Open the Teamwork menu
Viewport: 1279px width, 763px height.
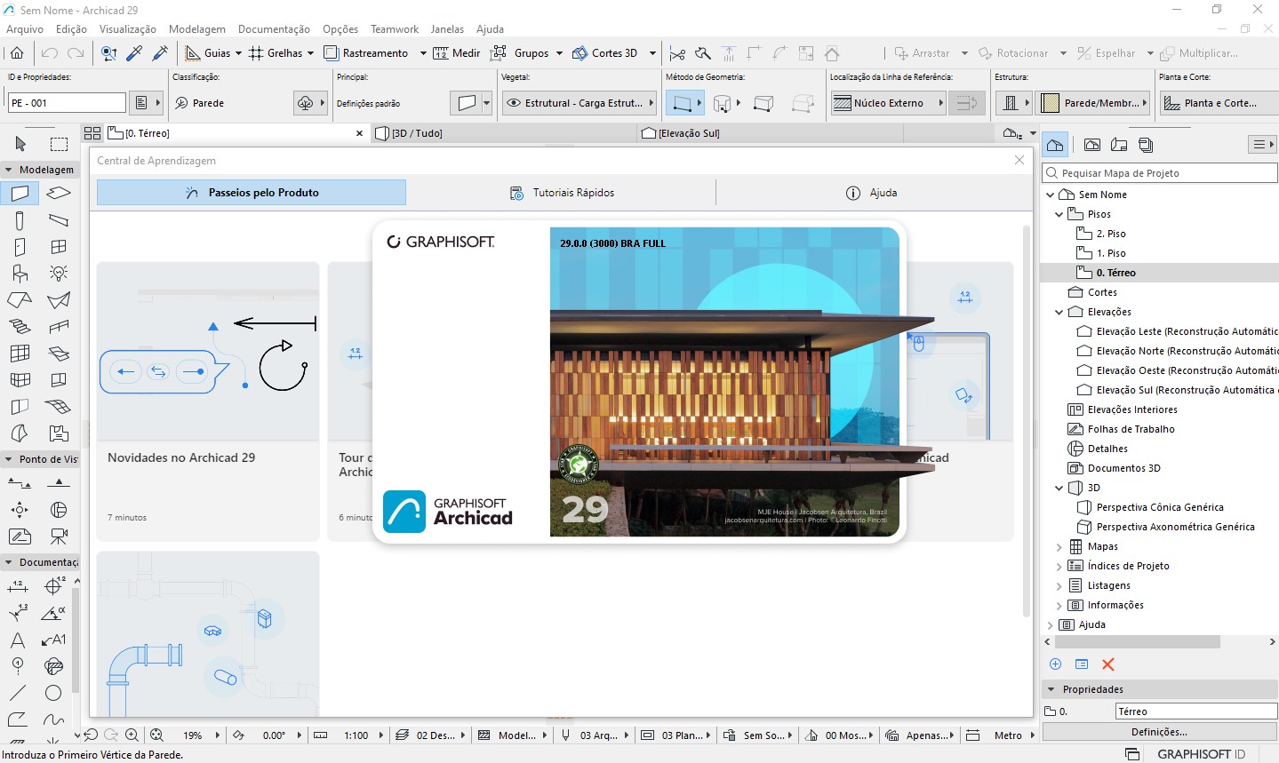tap(394, 28)
